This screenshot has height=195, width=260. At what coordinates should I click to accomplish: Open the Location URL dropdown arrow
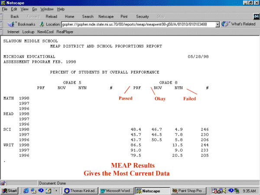point(218,24)
